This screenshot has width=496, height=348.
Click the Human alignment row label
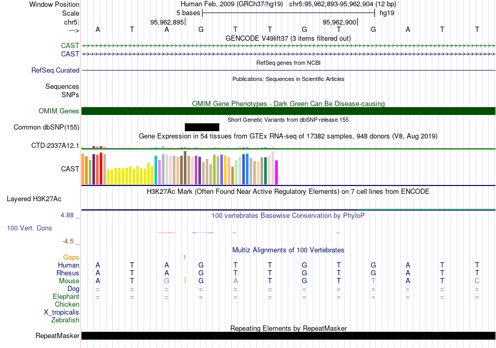[x=68, y=265]
